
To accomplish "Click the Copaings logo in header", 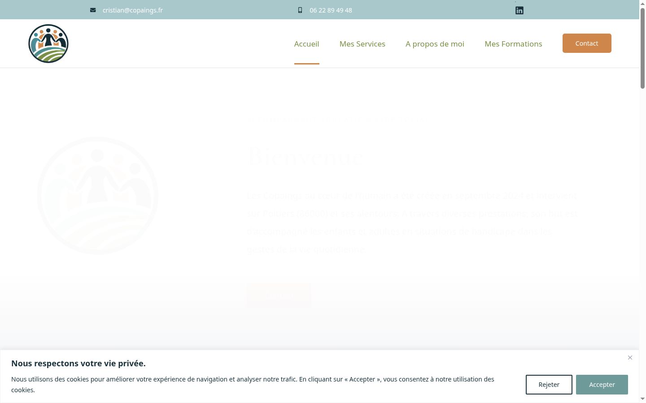I will pos(48,43).
